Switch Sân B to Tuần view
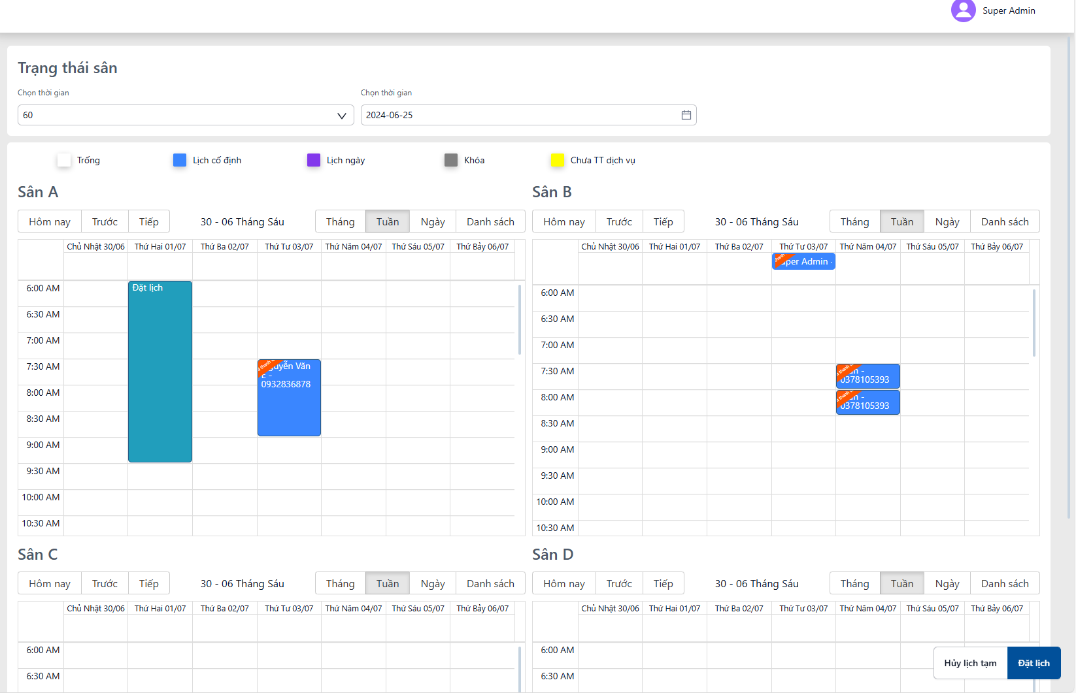 tap(902, 221)
